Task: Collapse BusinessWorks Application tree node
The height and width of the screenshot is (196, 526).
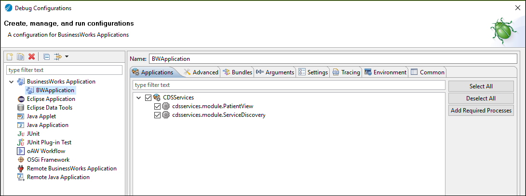Action: click(x=12, y=82)
